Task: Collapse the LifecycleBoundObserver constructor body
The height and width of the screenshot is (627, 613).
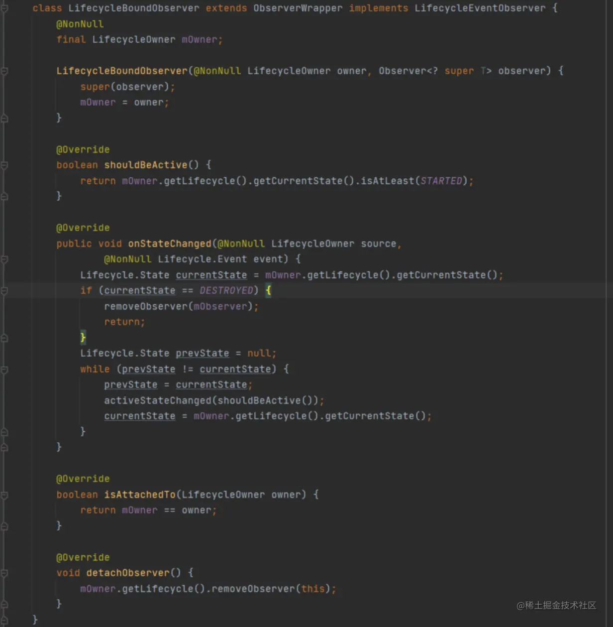Action: 4,71
